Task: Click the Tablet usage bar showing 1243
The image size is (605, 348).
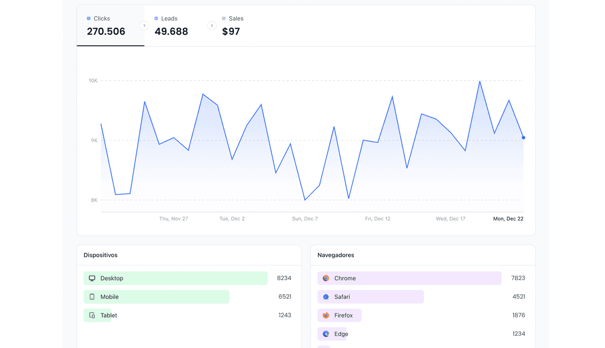Action: point(98,315)
